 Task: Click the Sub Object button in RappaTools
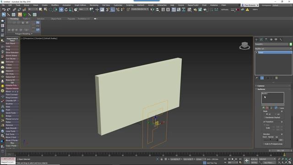pos(12,44)
